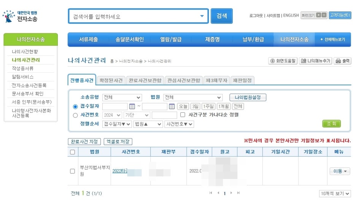The width and height of the screenshot is (356, 207).
Task: Open the 나의전자소송 top menu
Action: pos(294,39)
